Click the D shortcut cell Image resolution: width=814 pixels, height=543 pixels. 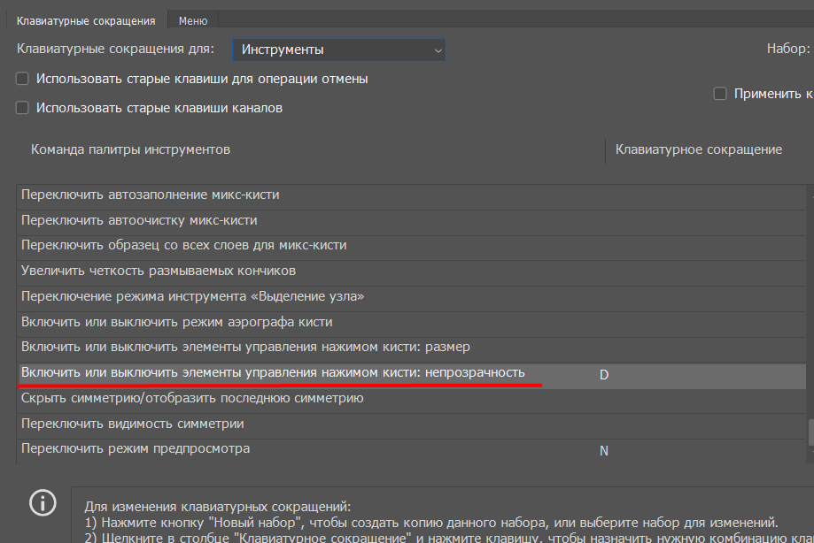(604, 375)
